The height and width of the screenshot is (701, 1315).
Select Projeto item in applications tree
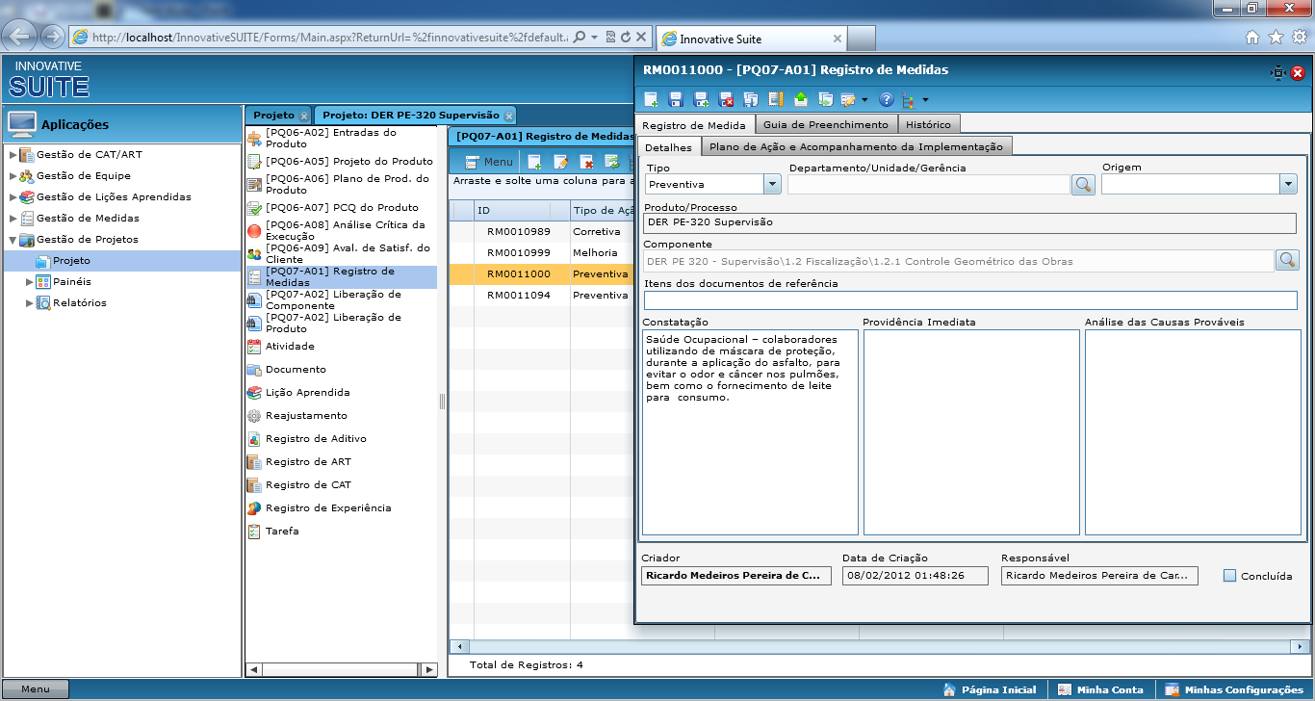pyautogui.click(x=71, y=261)
